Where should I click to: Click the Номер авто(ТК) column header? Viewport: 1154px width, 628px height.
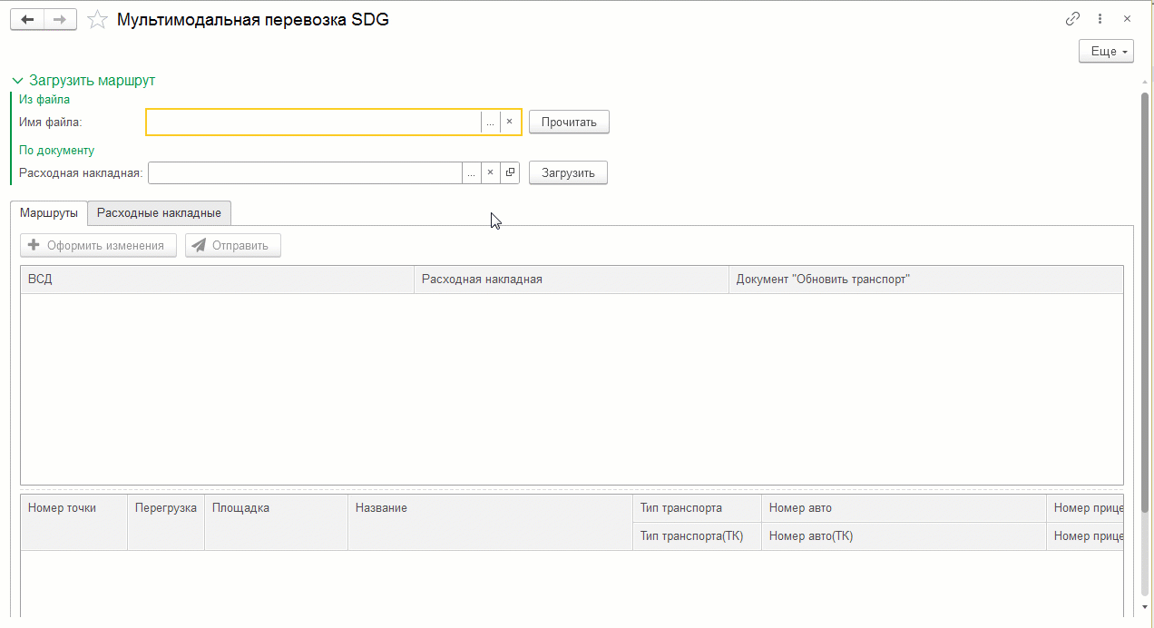pos(904,536)
